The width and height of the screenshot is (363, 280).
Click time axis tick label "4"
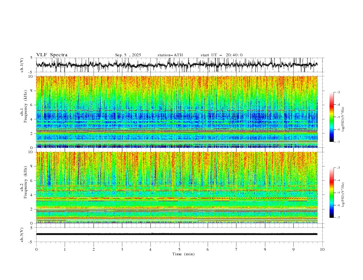pos(150,249)
